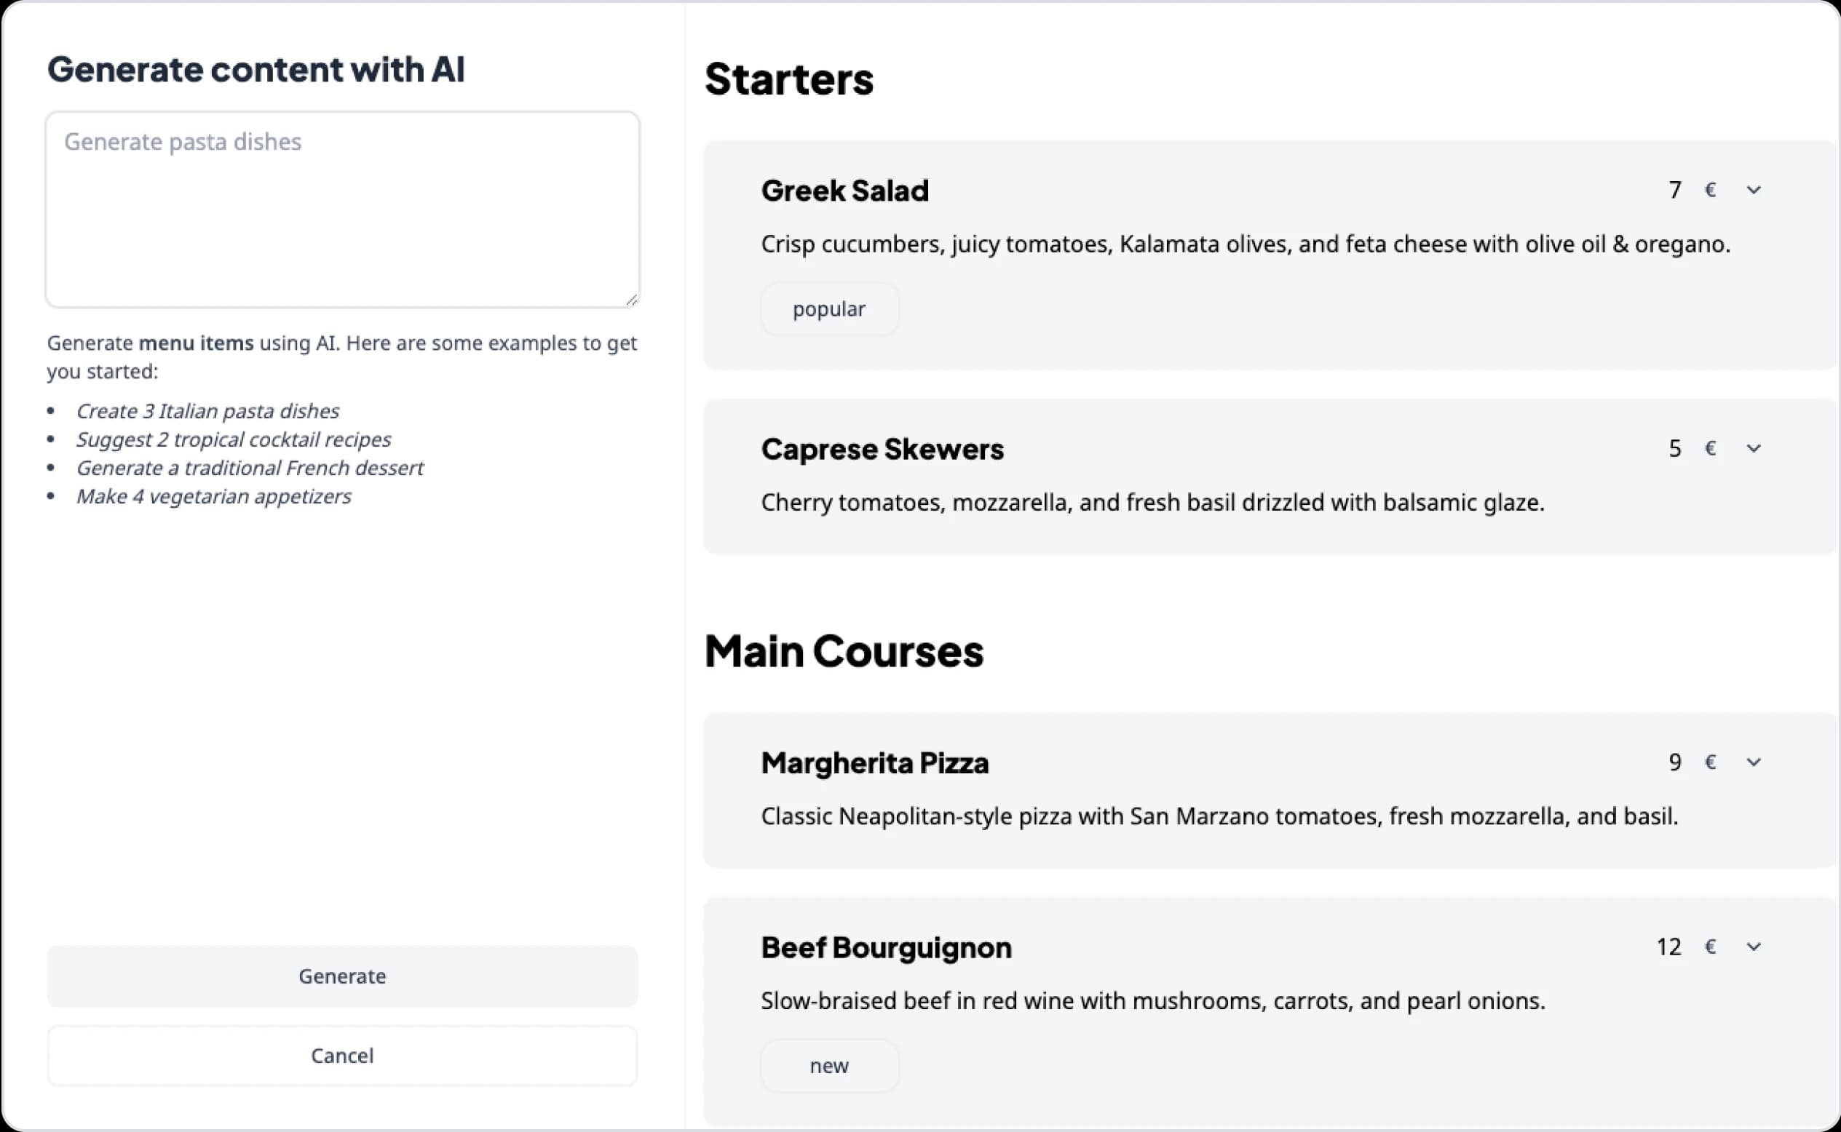Screen dimensions: 1841x1132
Task: Click the euro symbol on Beef Bourguignon
Action: (x=1710, y=947)
